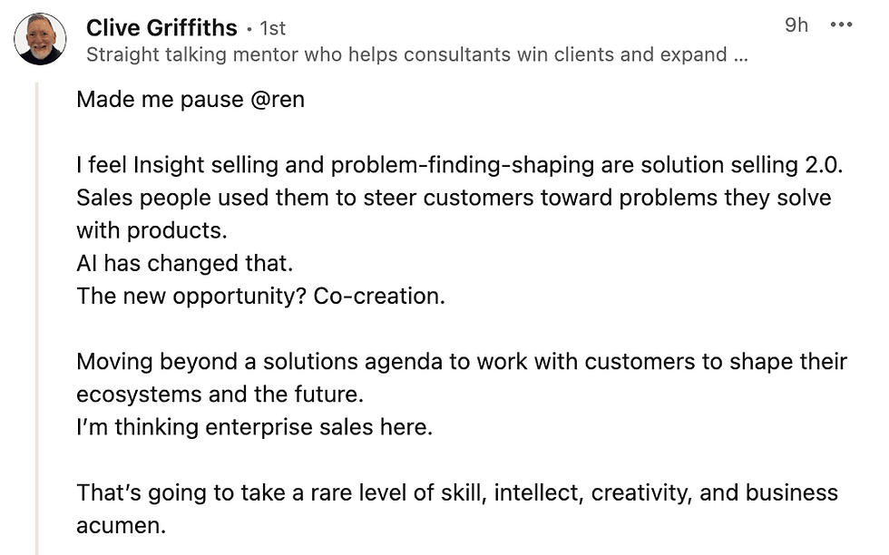Click the 'with products.' line
The width and height of the screenshot is (889, 555).
(x=152, y=230)
